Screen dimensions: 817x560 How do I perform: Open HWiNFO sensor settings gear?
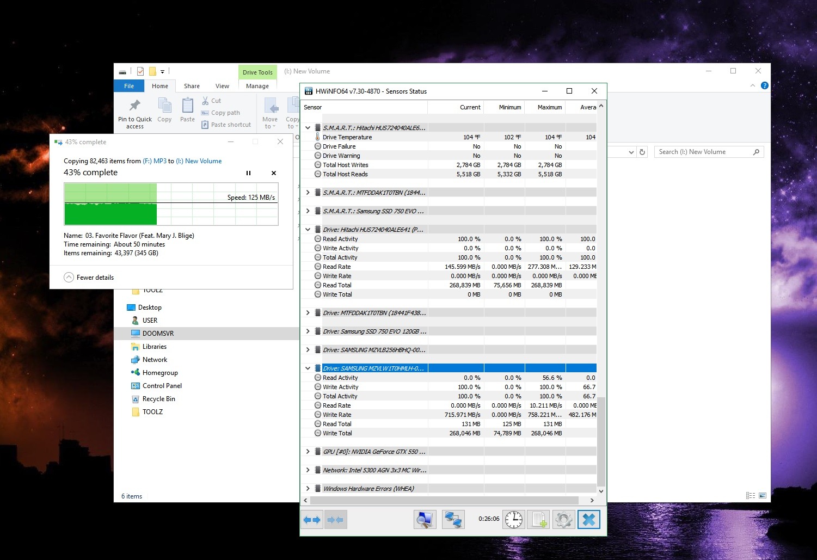point(563,520)
